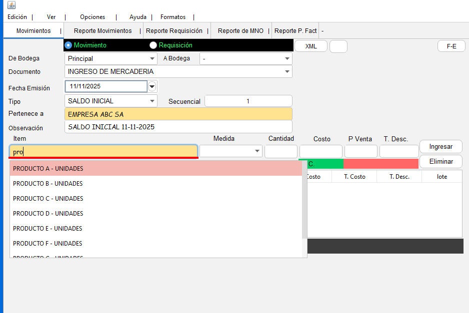Click the Eliminar button
The height and width of the screenshot is (313, 469).
[x=440, y=162]
